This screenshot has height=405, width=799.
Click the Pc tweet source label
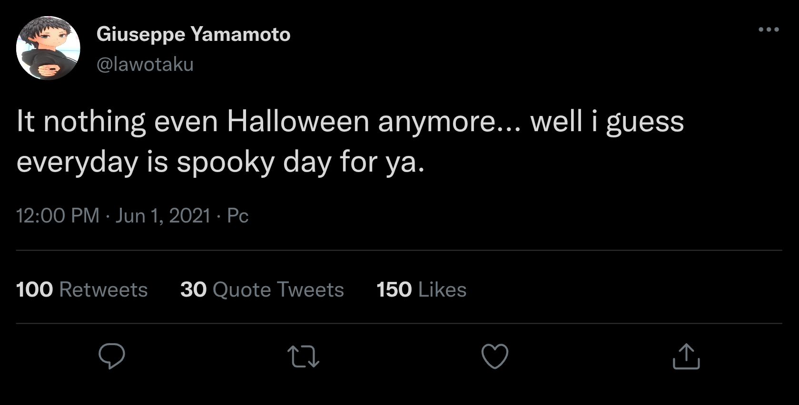(238, 216)
